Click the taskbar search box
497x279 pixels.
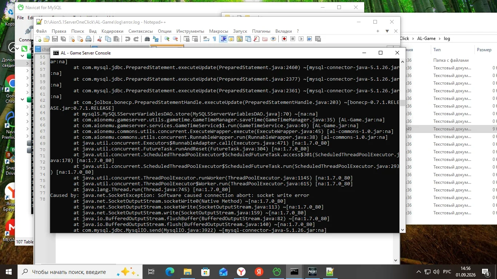80,272
